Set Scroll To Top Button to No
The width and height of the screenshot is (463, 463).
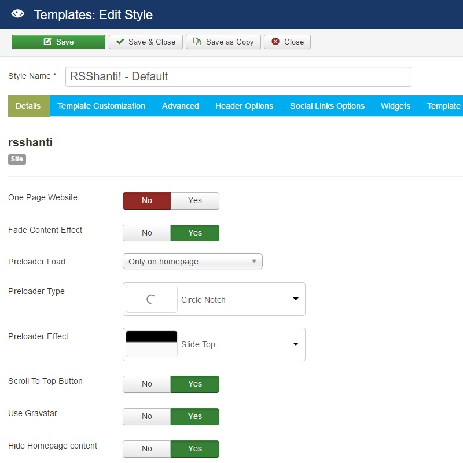tap(147, 384)
